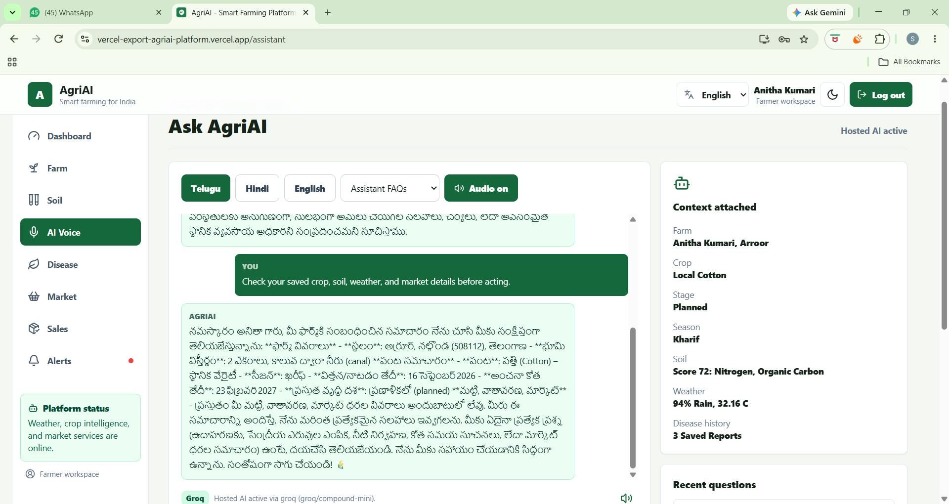Image resolution: width=949 pixels, height=504 pixels.
Task: Click the password key icon
Action: pos(784,39)
